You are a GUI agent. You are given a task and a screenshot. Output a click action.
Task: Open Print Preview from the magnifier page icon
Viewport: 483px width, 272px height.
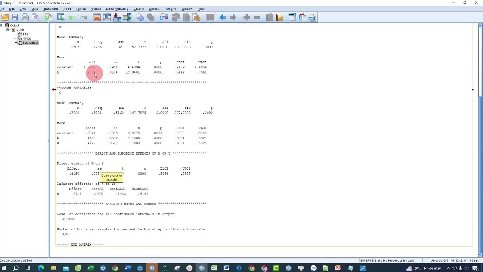point(35,17)
